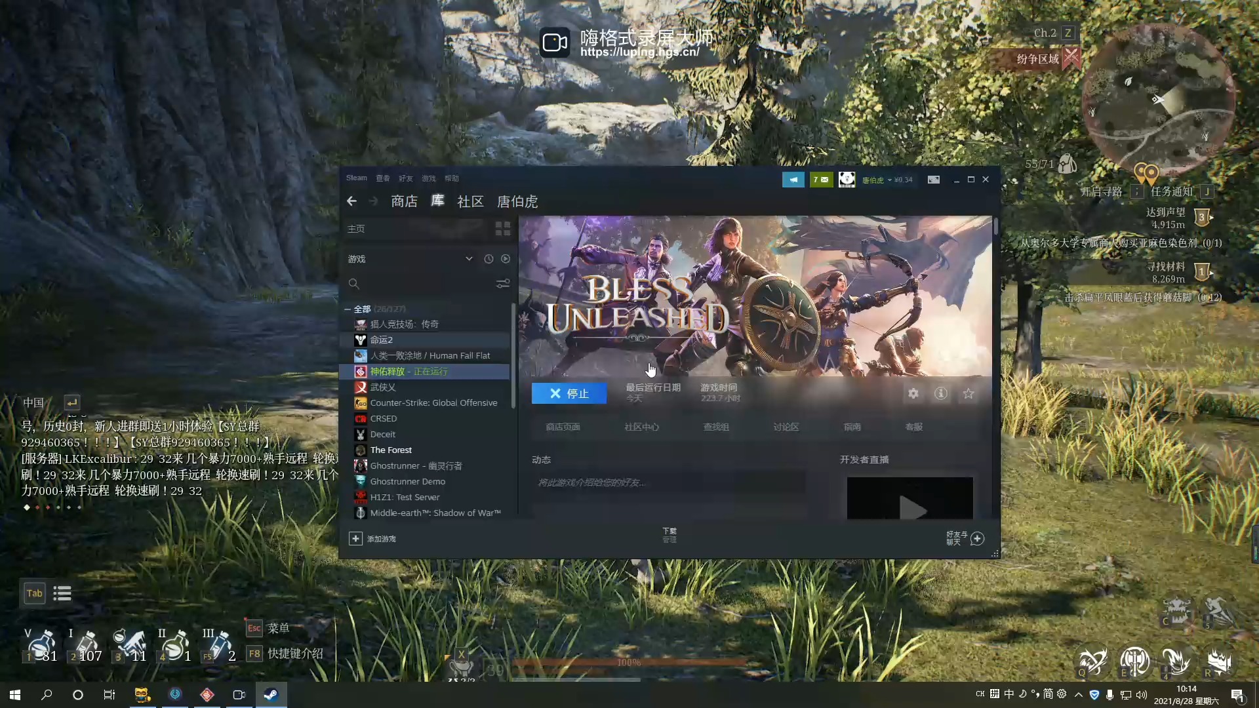
Task: Toggle IME Chinese/English mode indicator
Action: click(x=1009, y=694)
